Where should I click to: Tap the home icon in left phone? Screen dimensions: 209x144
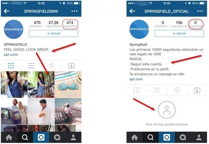tap(9, 137)
